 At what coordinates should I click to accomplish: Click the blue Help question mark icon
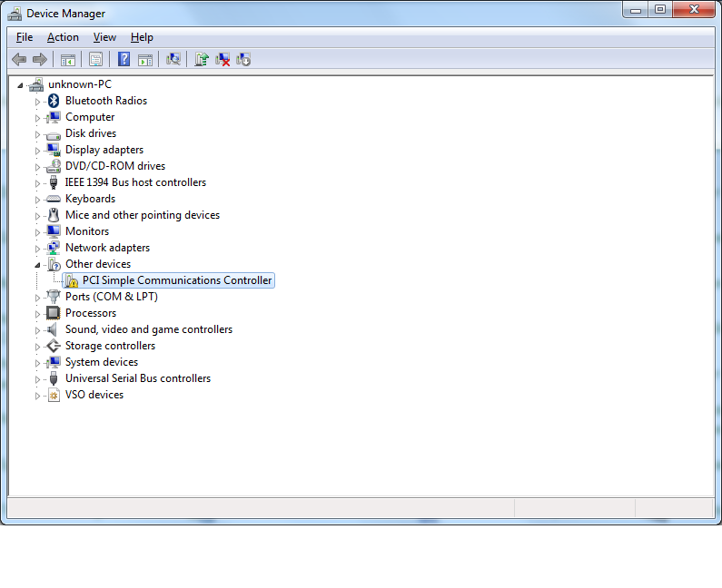124,59
